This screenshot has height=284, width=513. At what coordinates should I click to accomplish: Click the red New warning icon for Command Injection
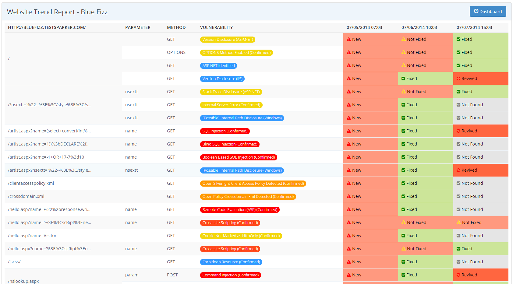tap(349, 275)
